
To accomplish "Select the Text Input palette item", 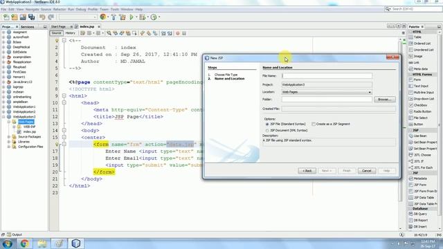I will click(x=419, y=86).
